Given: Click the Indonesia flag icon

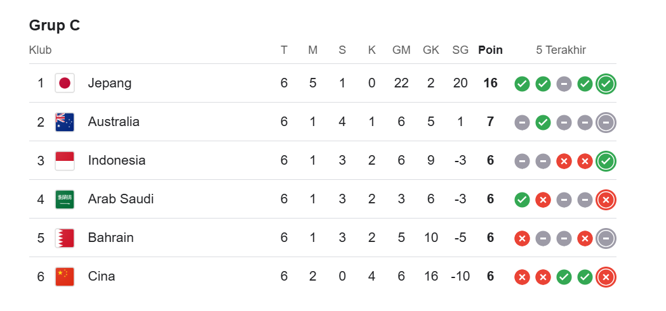Looking at the screenshot, I should point(65,161).
